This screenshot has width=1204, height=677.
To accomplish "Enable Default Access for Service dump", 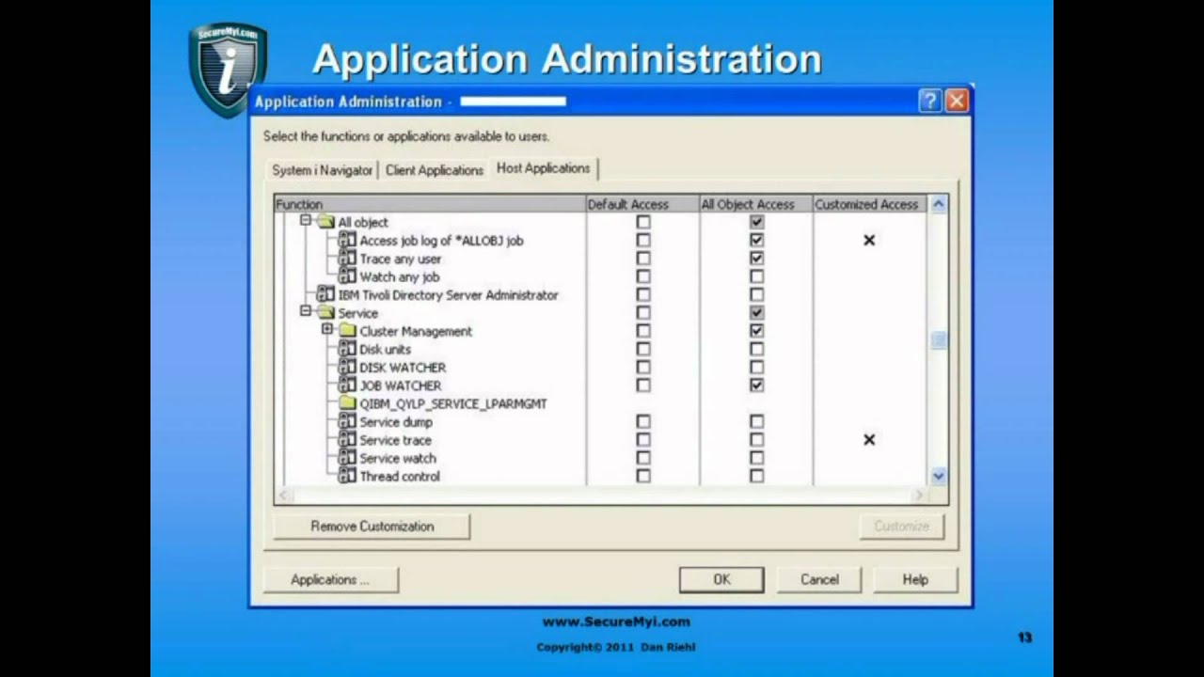I will point(643,422).
